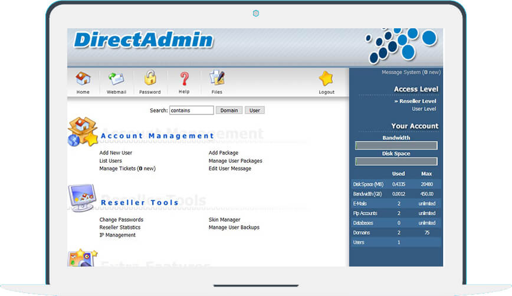Click the Password padlock icon
This screenshot has width=512, height=296.
[x=150, y=79]
